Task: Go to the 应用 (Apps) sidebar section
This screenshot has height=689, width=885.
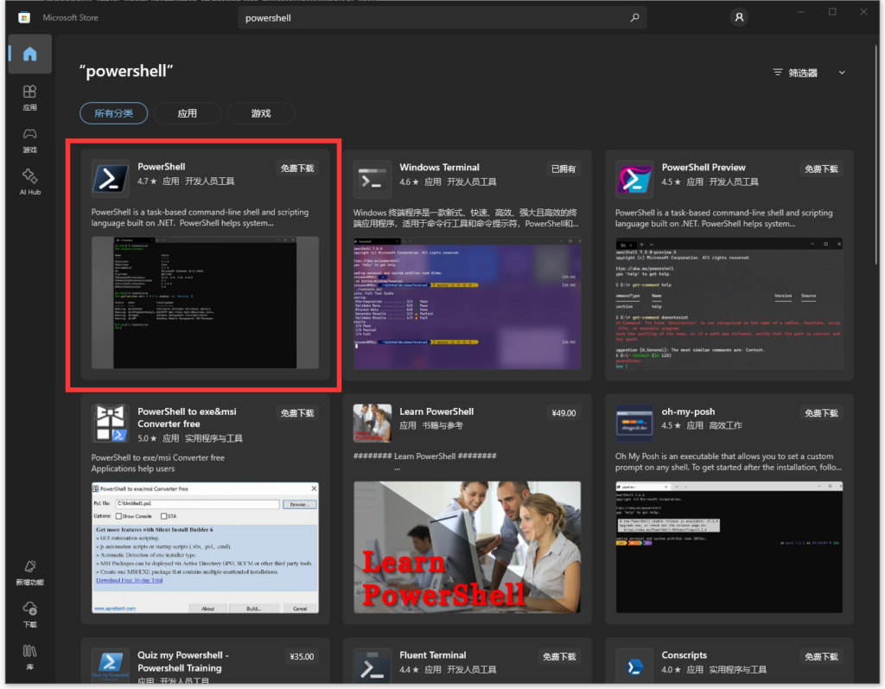Action: [30, 97]
